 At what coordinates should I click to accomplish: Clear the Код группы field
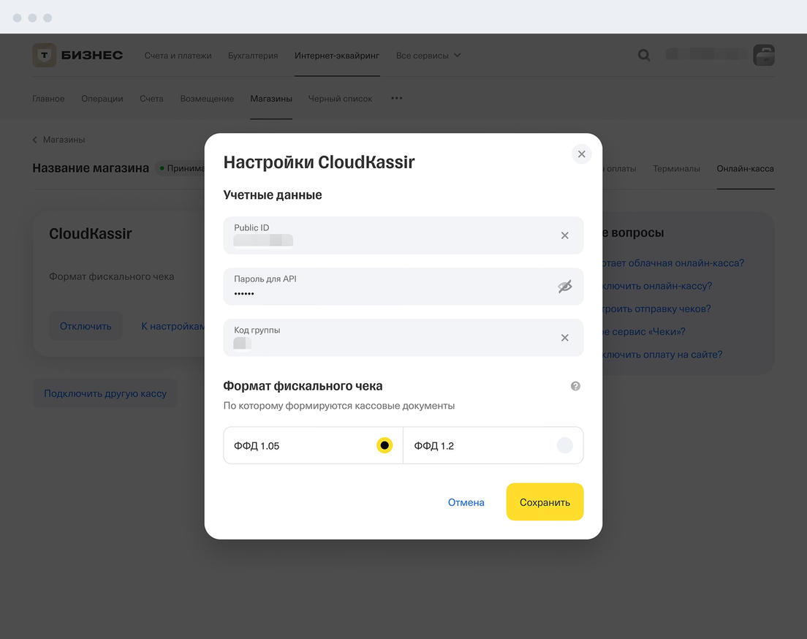[x=564, y=338]
